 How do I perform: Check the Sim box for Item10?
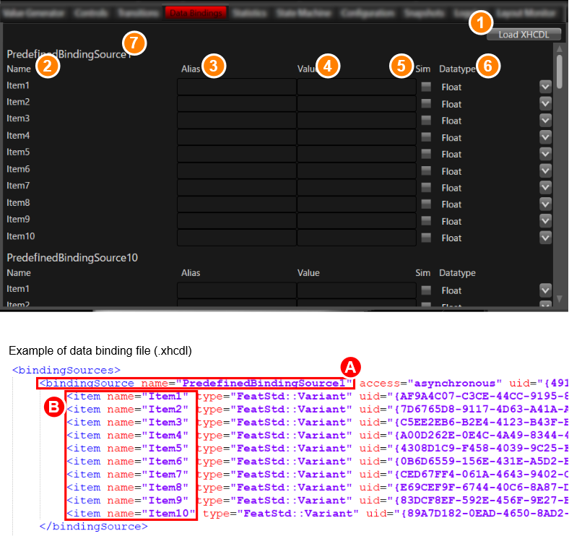click(426, 238)
